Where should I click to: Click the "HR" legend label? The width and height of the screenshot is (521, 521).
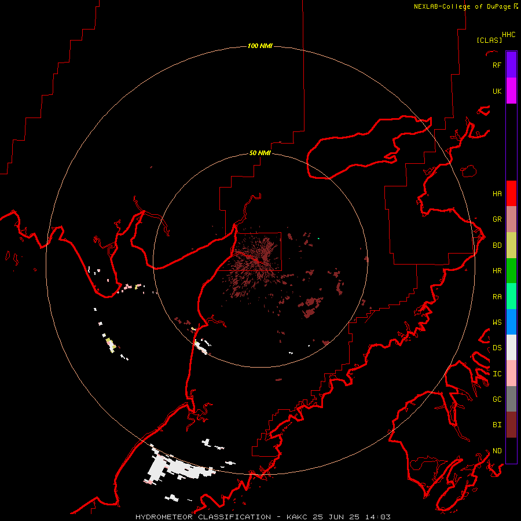coord(497,271)
